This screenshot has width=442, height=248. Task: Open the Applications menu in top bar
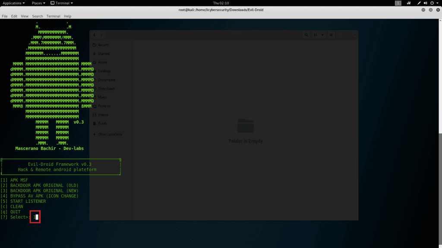[x=13, y=3]
